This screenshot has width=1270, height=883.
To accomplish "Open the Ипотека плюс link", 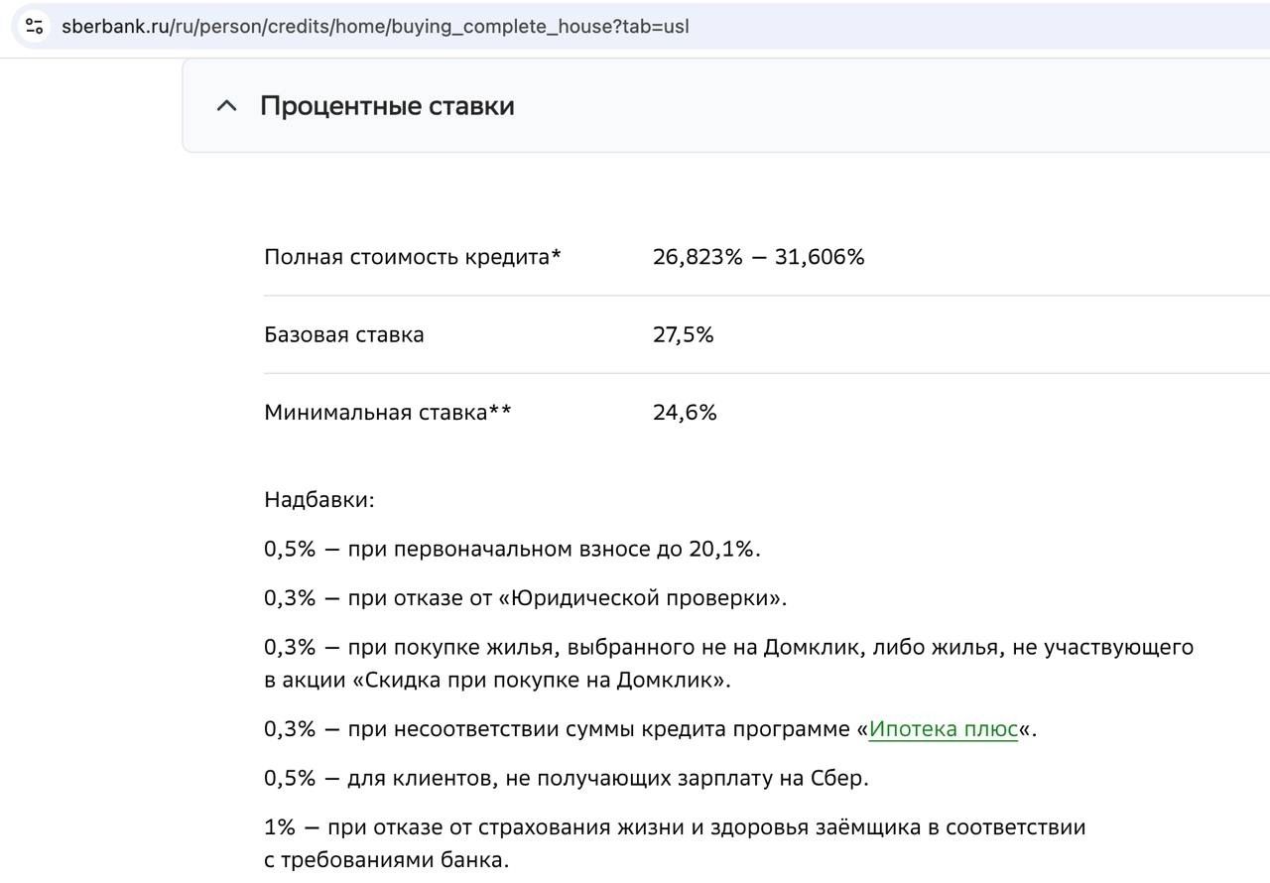I will pos(943,729).
